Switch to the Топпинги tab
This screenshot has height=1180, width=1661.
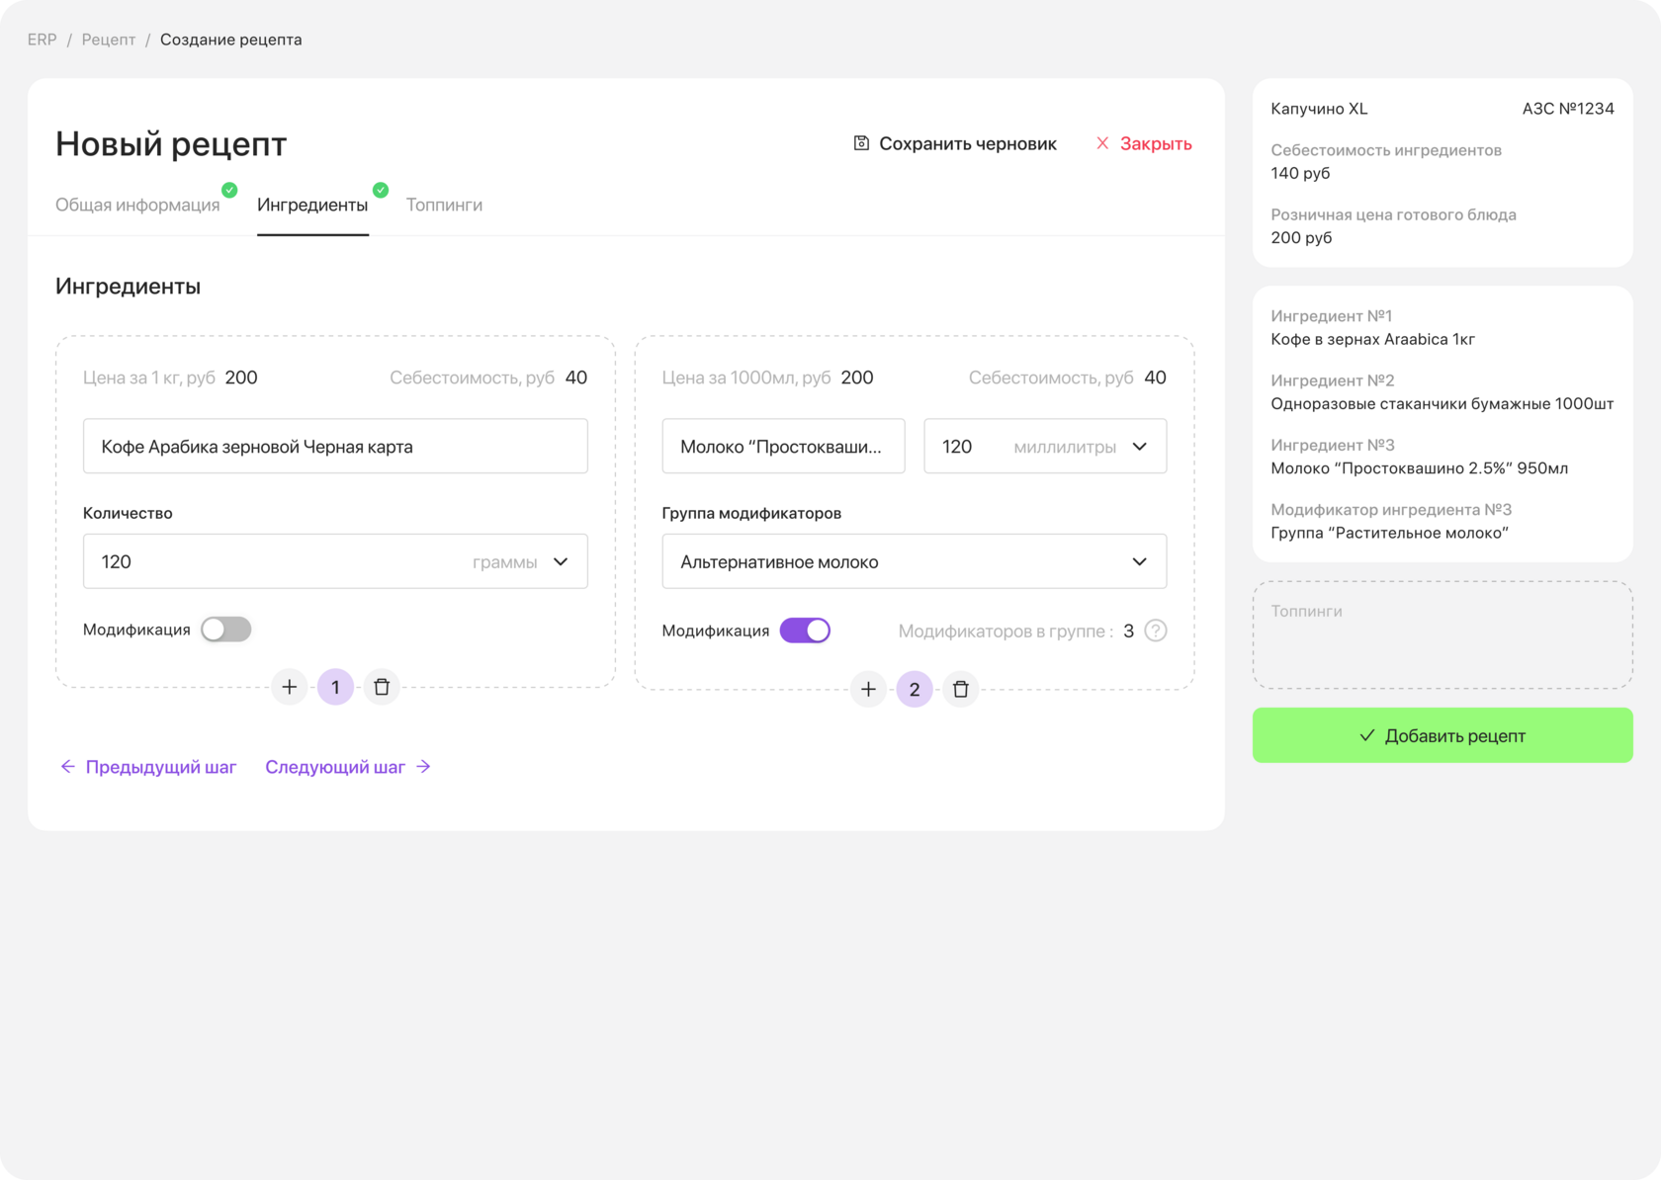(444, 205)
